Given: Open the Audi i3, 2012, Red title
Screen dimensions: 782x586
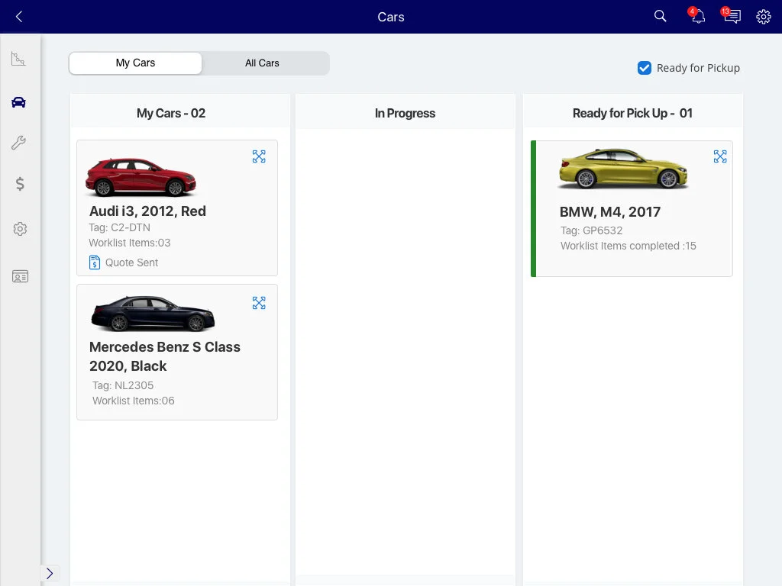Looking at the screenshot, I should pos(147,211).
